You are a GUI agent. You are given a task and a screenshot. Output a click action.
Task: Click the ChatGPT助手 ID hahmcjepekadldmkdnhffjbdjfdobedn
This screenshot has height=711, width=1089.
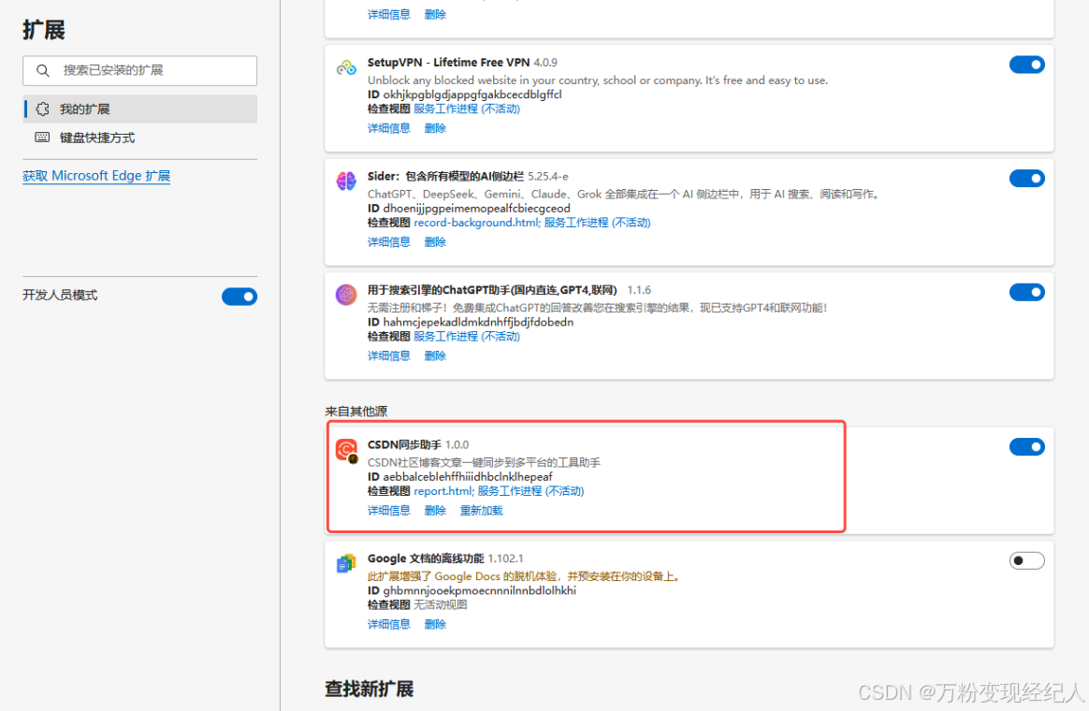[x=478, y=322]
